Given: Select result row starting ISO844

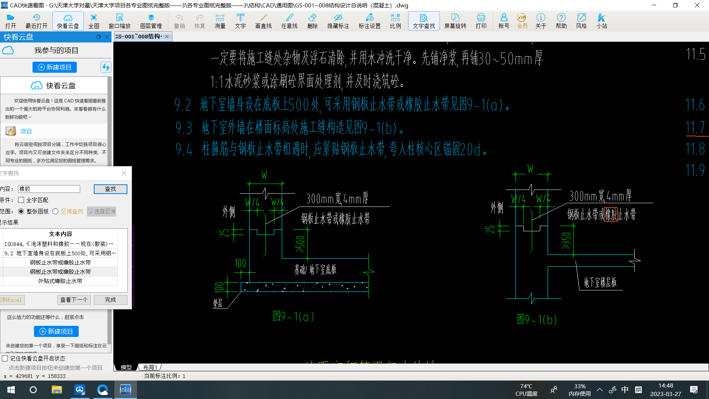Looking at the screenshot, I should 60,244.
